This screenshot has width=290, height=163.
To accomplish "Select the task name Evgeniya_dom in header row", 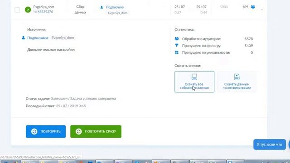I will (x=43, y=7).
